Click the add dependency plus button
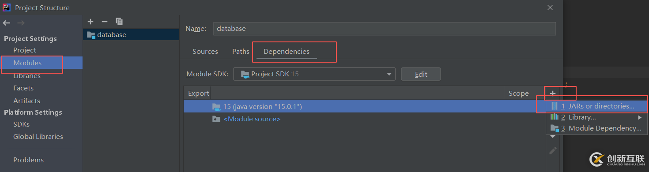This screenshot has width=649, height=172. pyautogui.click(x=553, y=93)
